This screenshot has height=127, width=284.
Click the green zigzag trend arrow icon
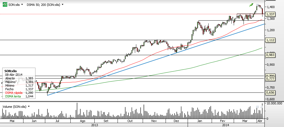pos(251,5)
